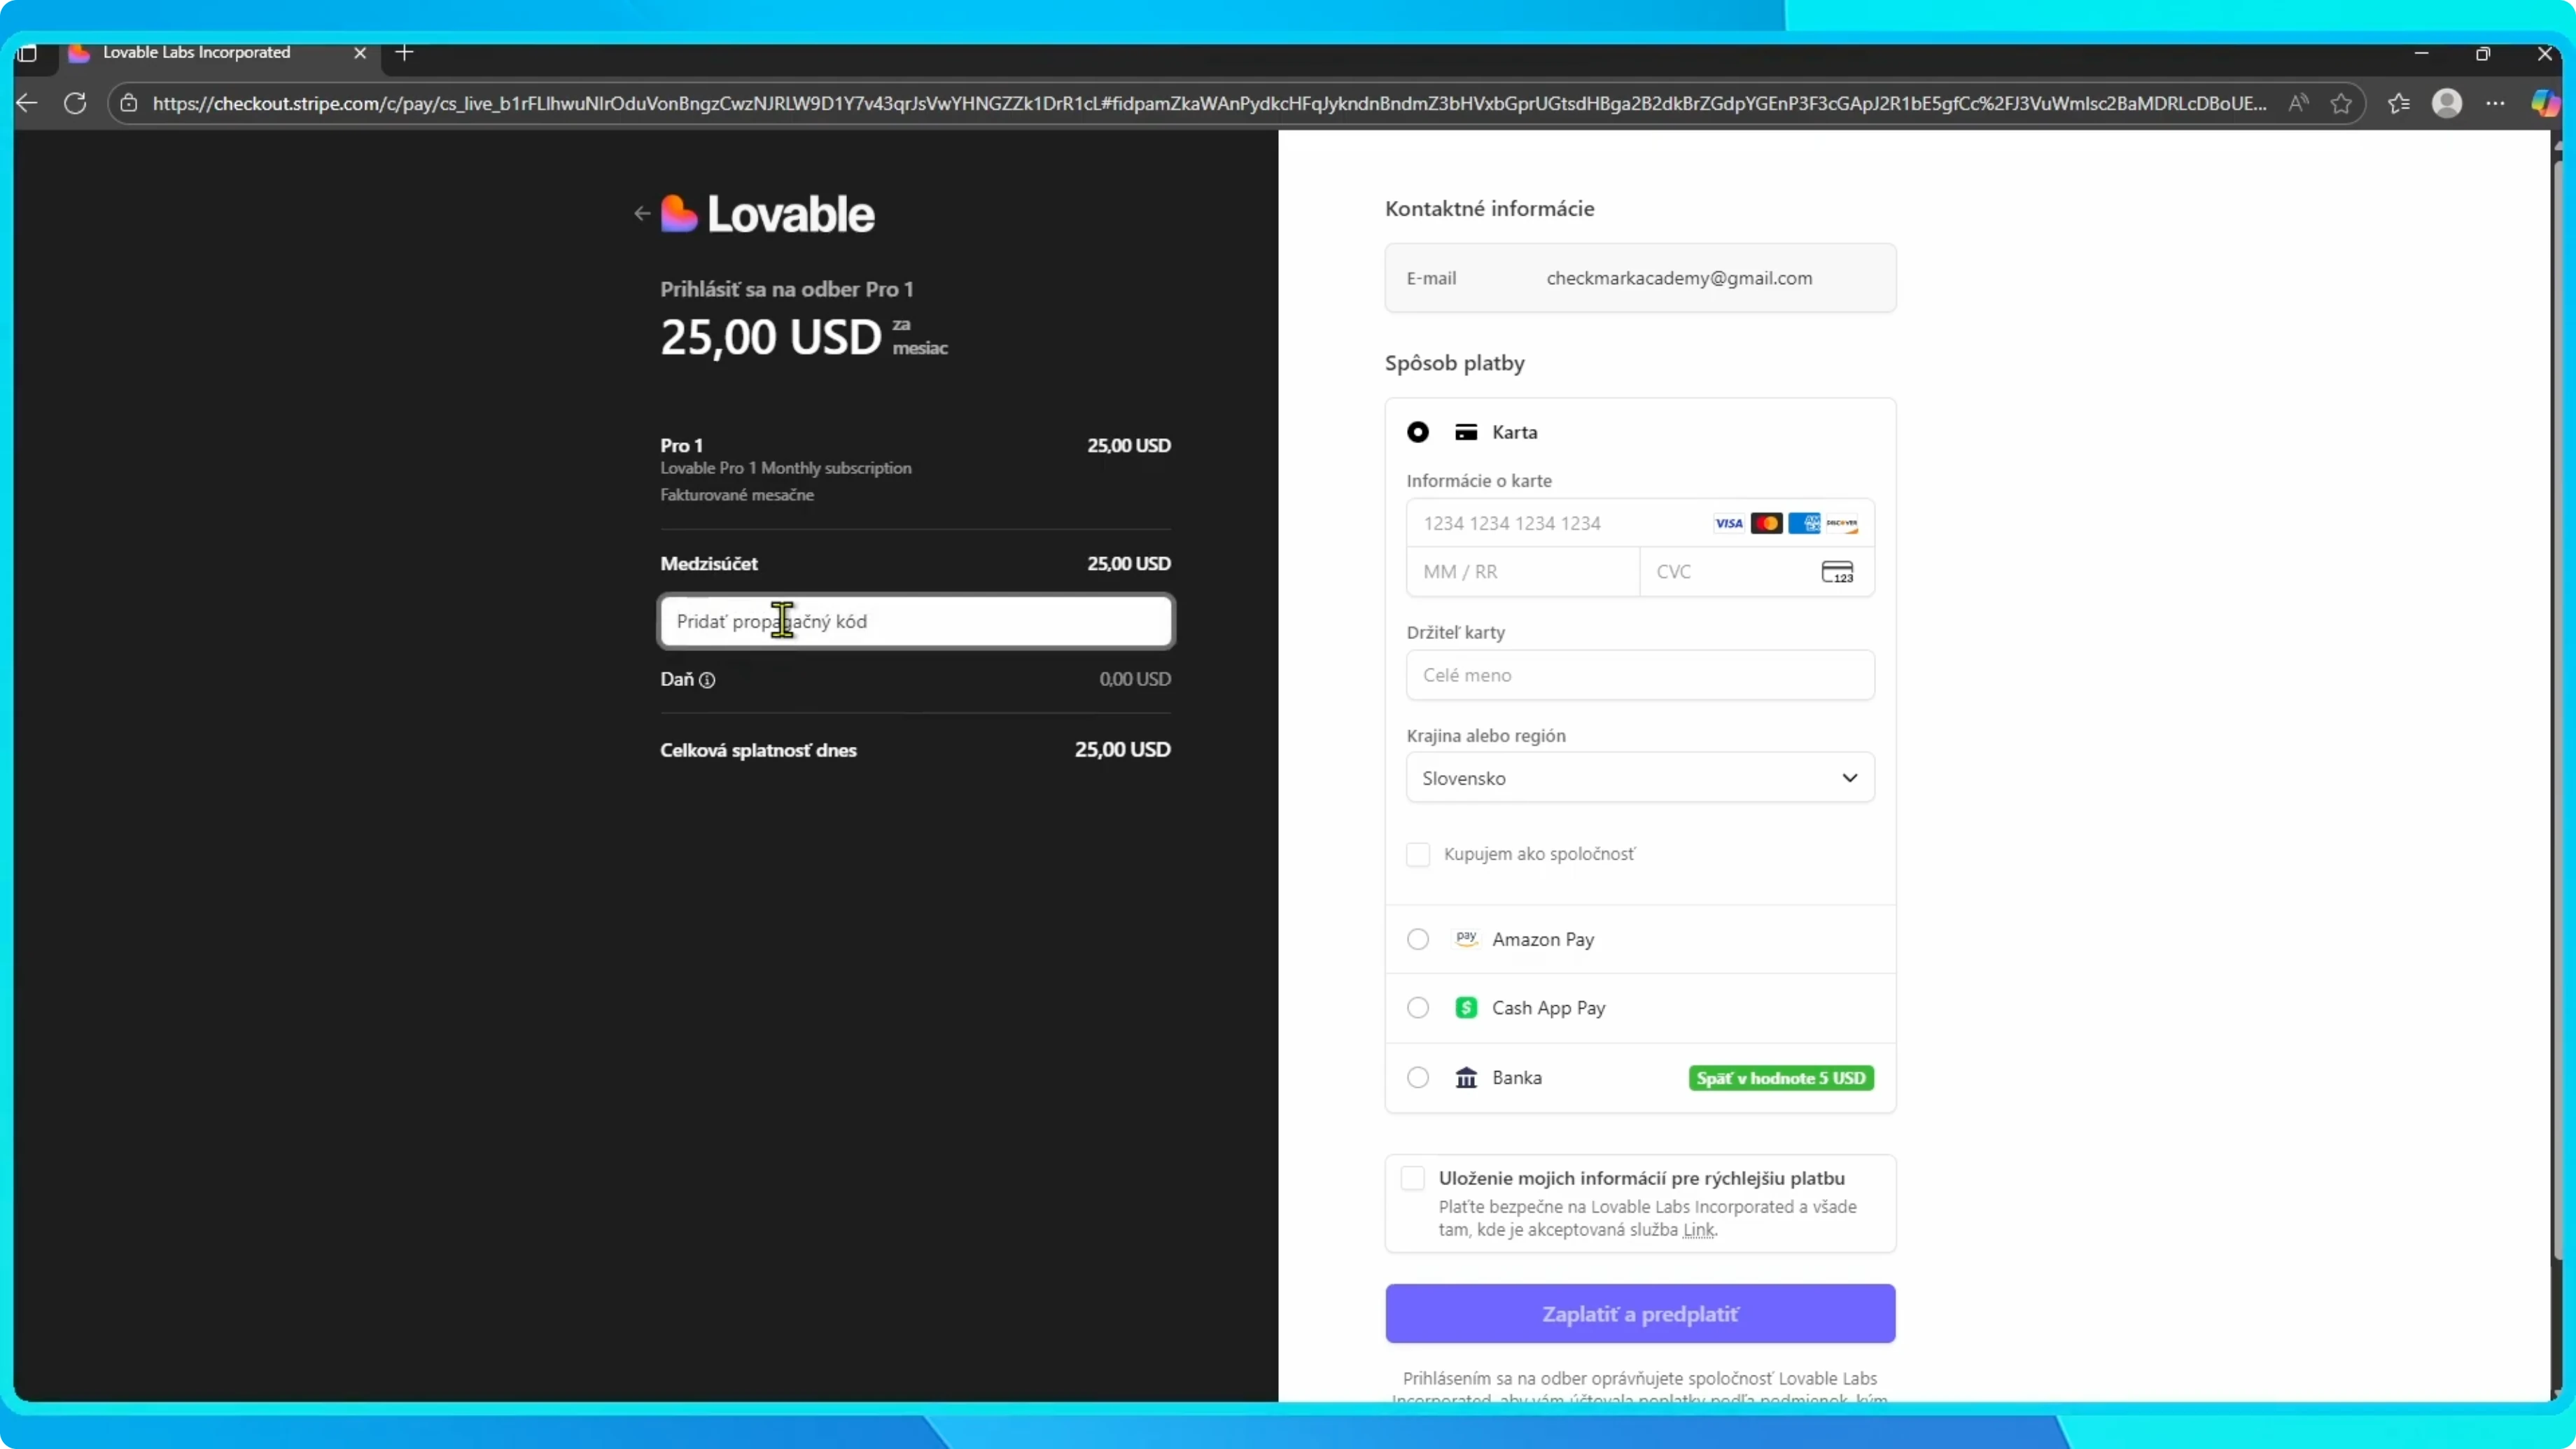Click the Mastercard brand icon

coord(1766,523)
